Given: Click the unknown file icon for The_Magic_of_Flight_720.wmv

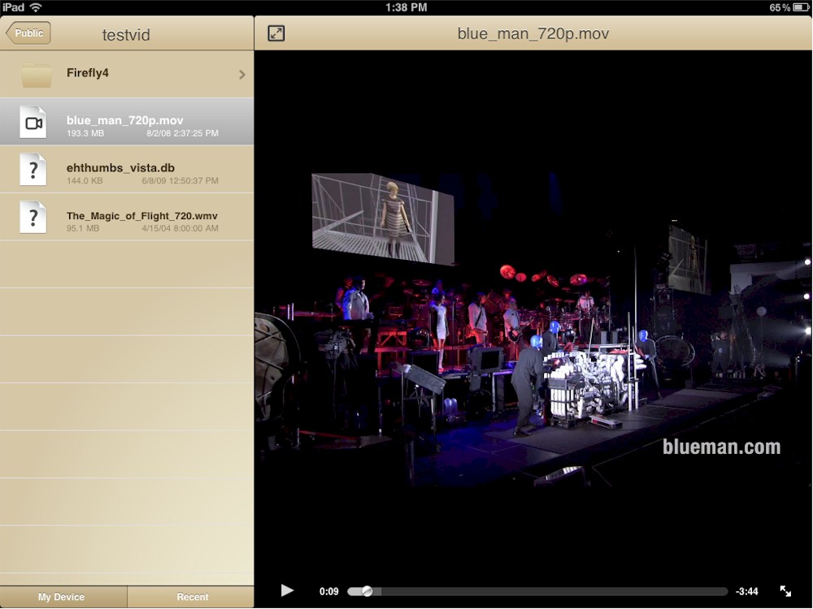Looking at the screenshot, I should pos(33,217).
